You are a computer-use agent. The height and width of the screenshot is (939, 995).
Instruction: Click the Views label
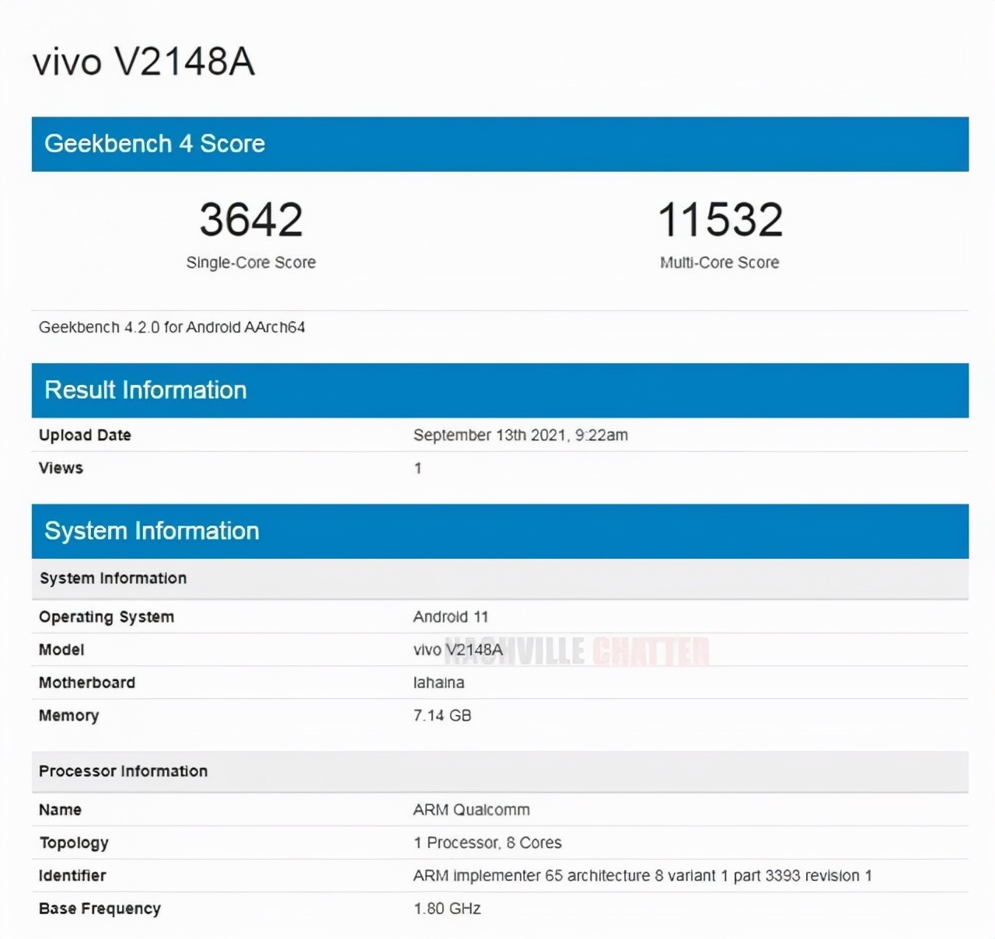[x=61, y=468]
